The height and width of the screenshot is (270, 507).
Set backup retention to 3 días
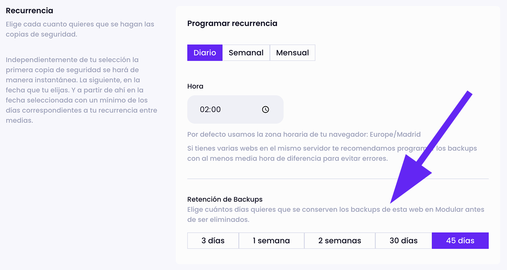point(213,241)
